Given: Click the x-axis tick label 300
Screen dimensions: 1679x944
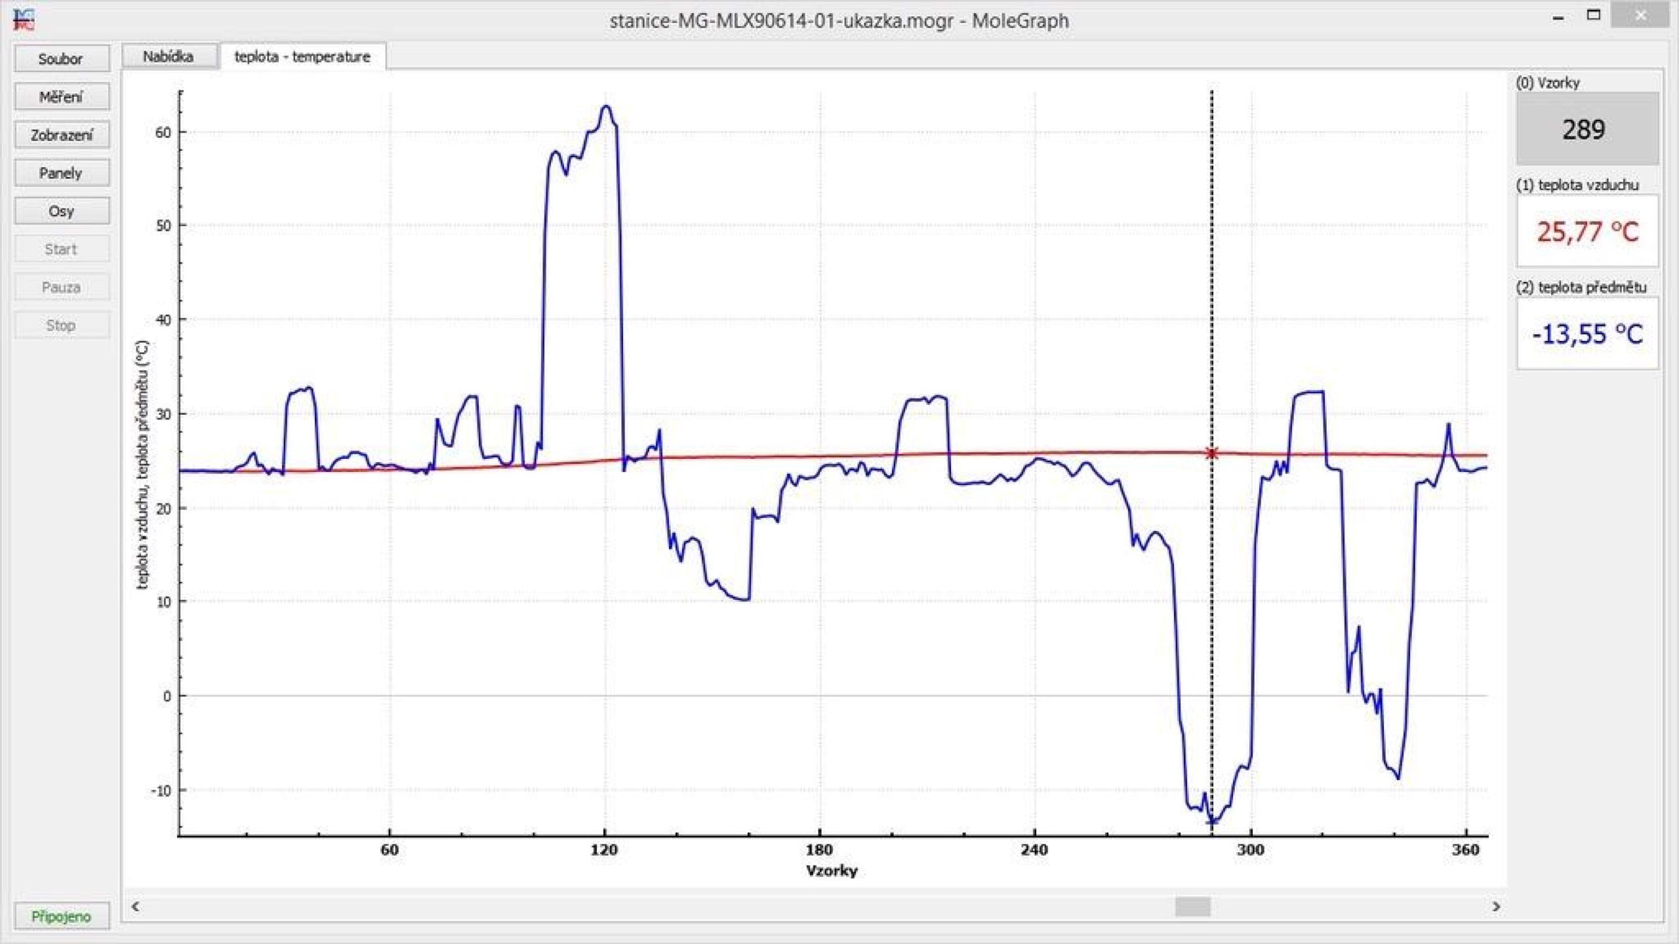Looking at the screenshot, I should coord(1250,850).
